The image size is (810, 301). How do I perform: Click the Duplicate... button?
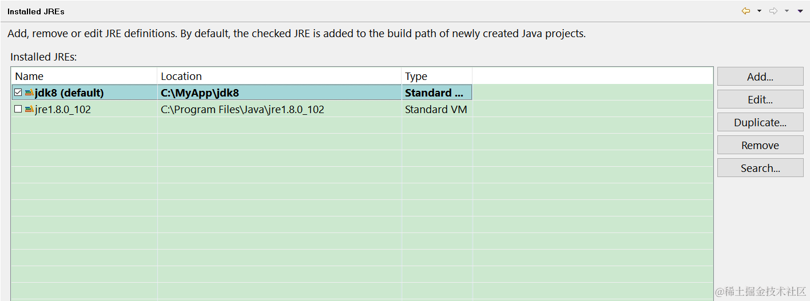point(760,122)
